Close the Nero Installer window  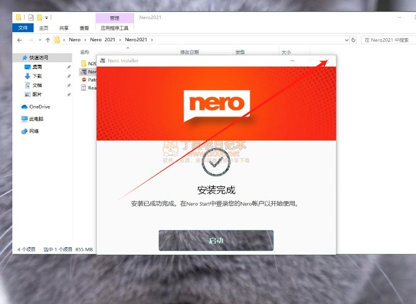pos(327,60)
